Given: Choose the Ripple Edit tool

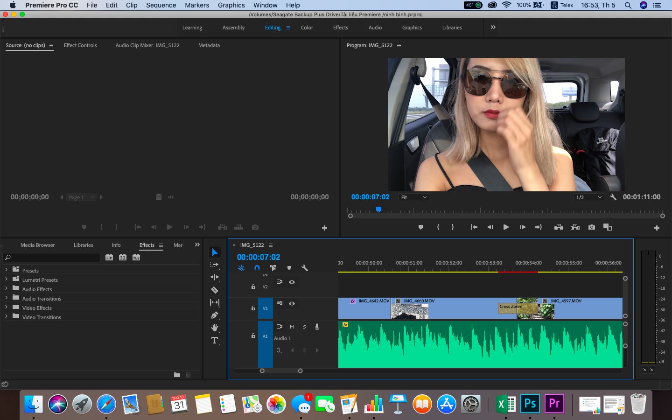Looking at the screenshot, I should pos(215,277).
